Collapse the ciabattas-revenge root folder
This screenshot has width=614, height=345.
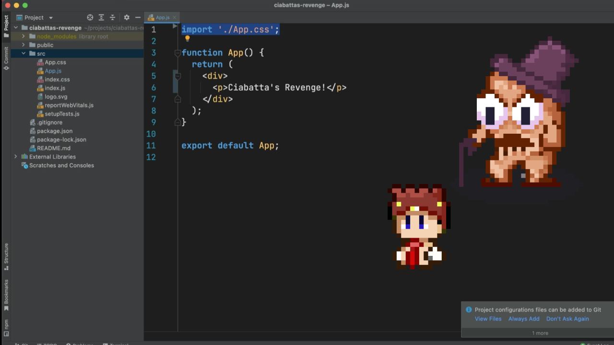coord(15,28)
